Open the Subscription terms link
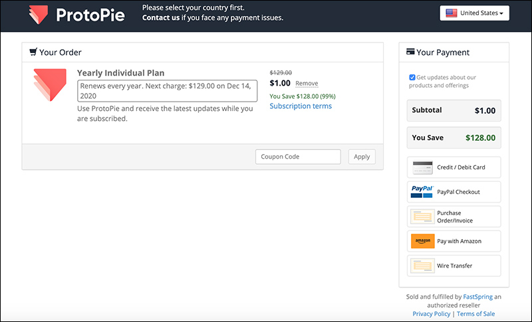 301,106
